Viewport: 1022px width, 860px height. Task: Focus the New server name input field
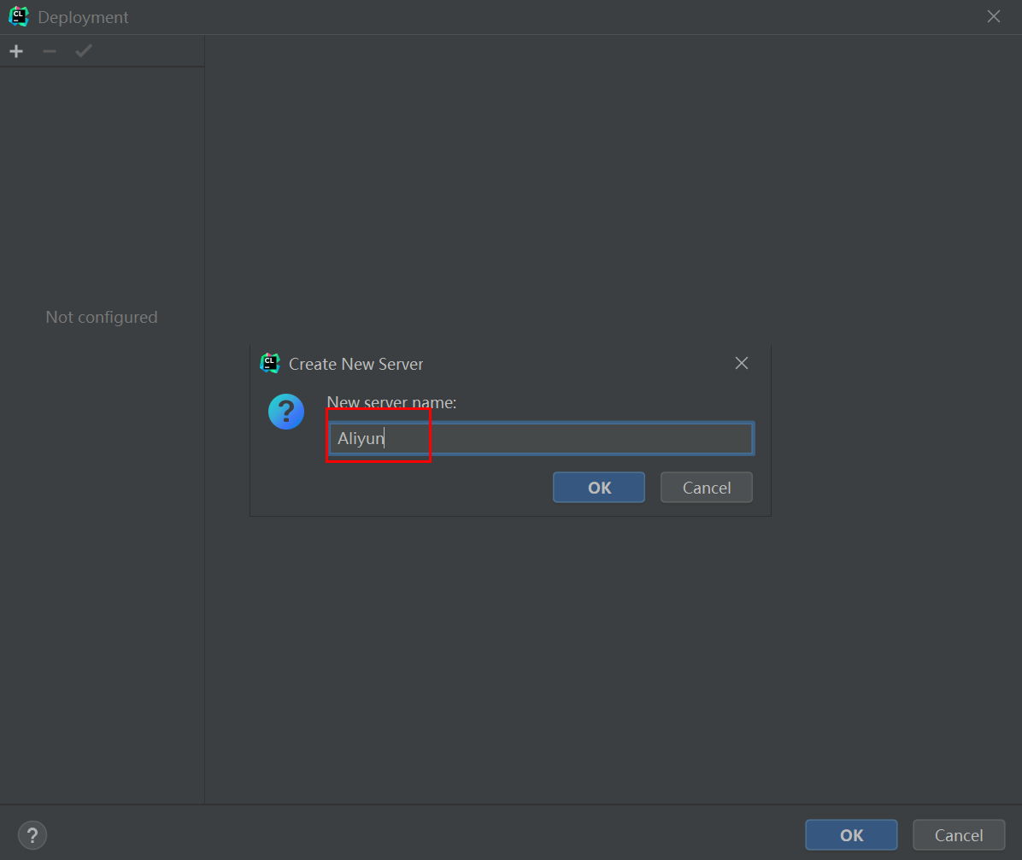click(x=542, y=438)
